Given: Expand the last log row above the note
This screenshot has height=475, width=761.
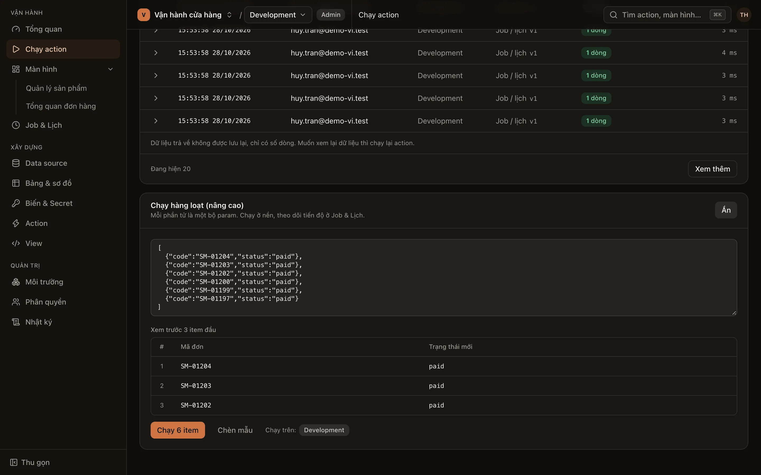Looking at the screenshot, I should click(155, 121).
